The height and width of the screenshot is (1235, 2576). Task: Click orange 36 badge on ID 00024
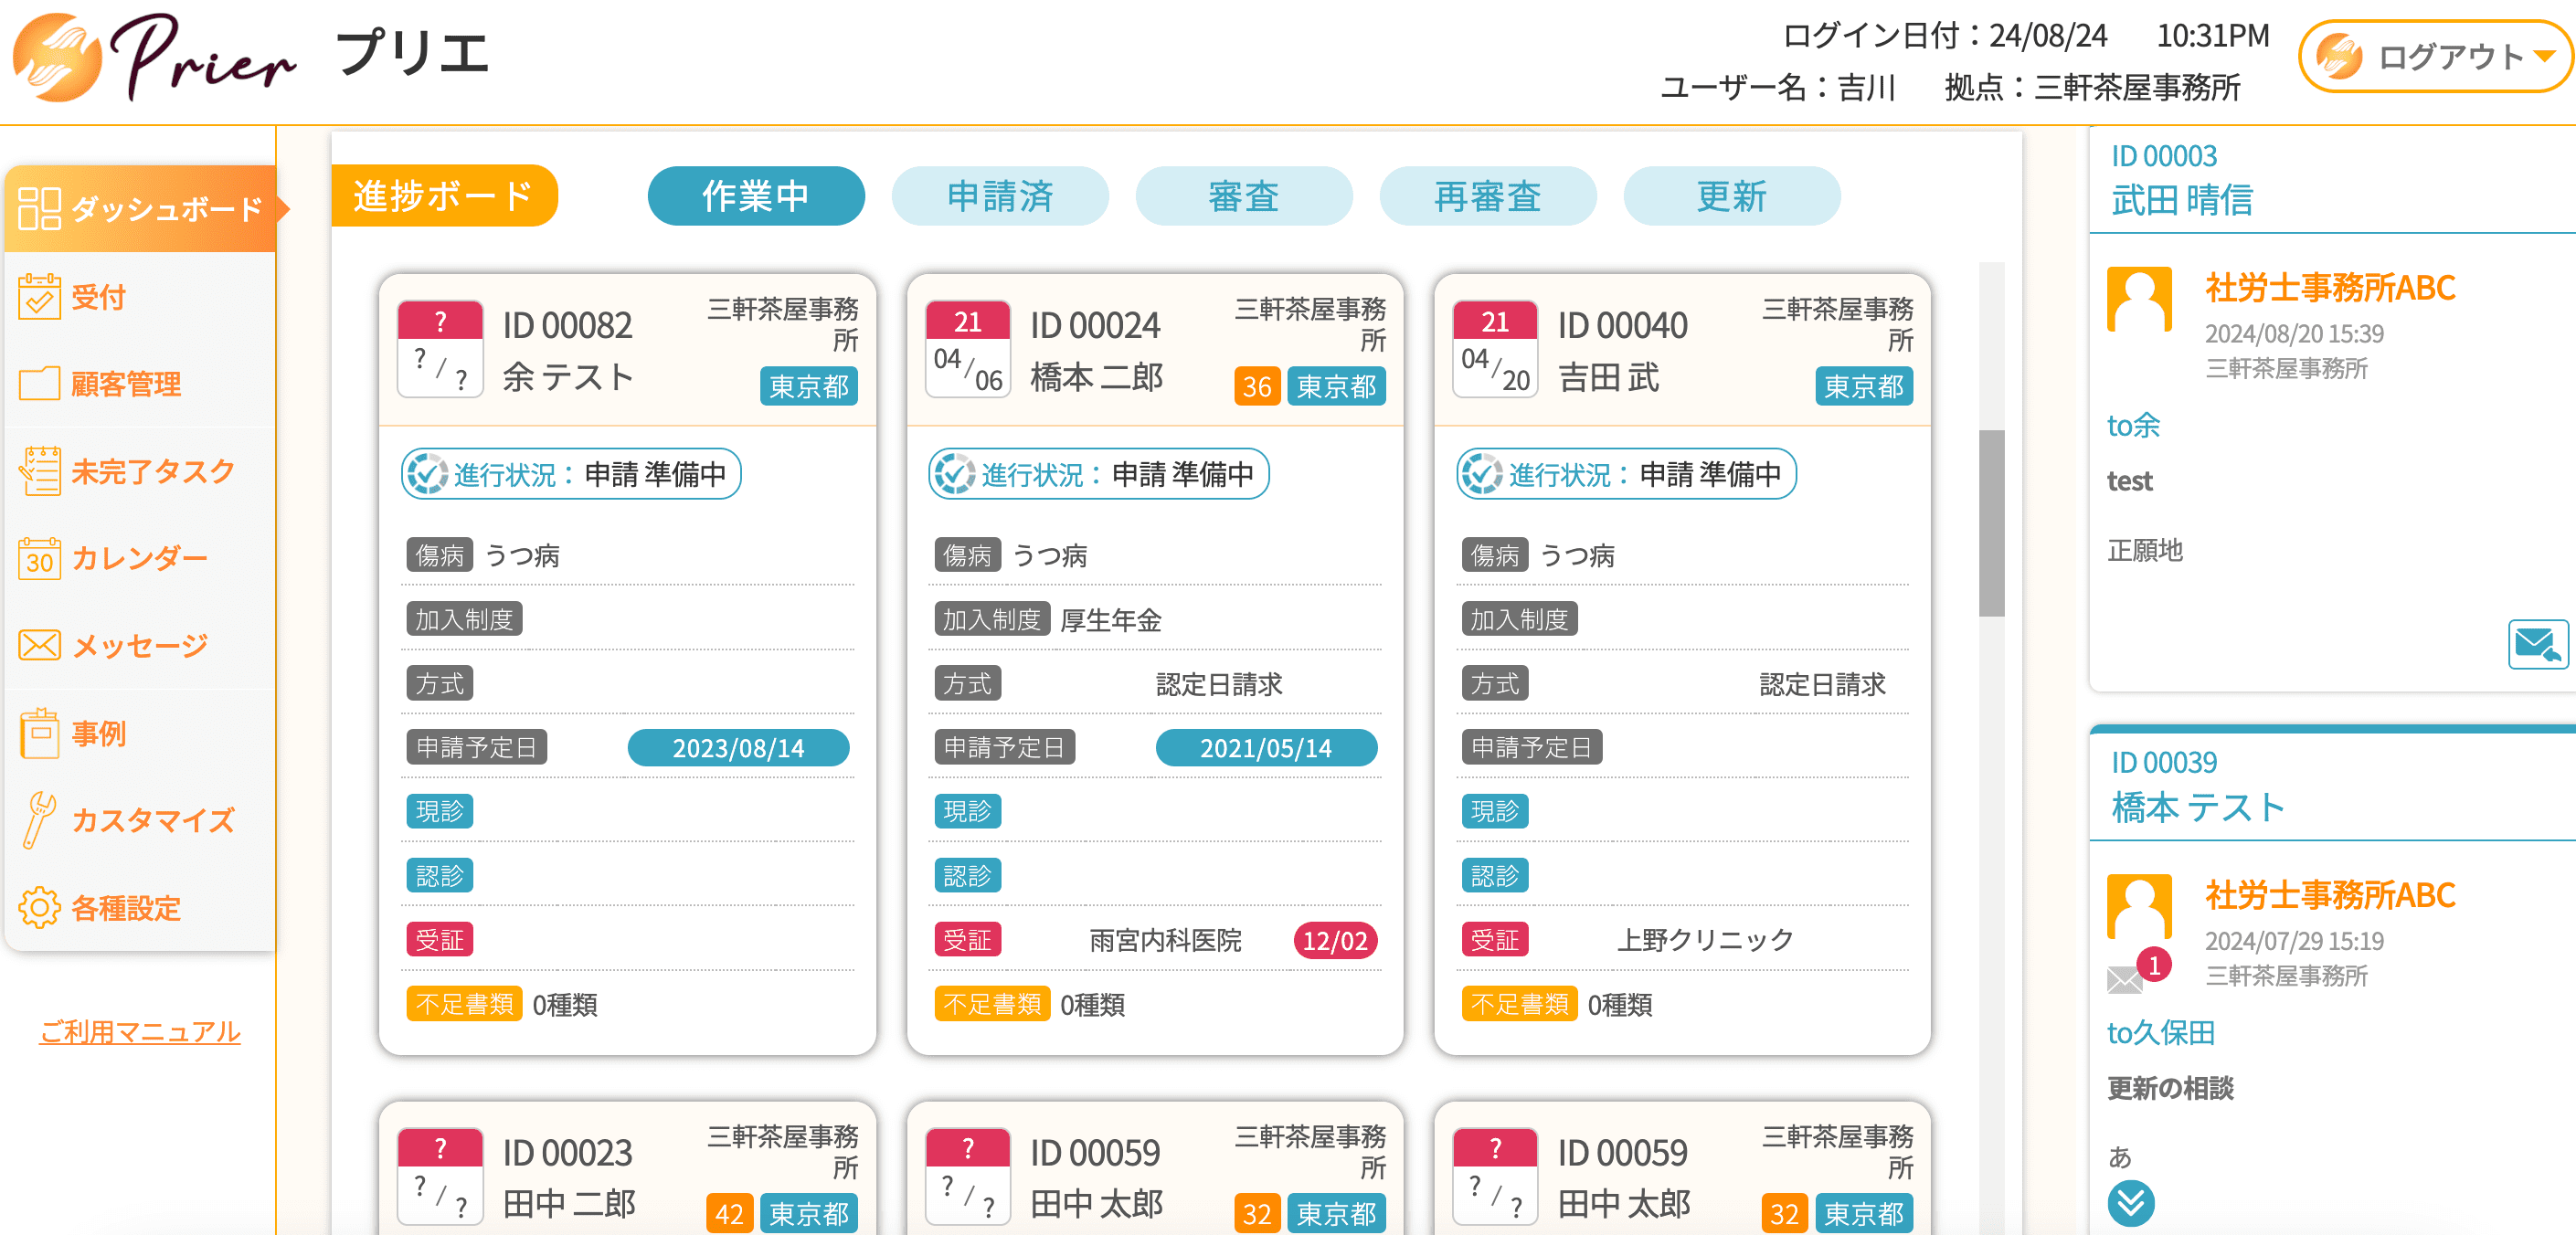1257,386
